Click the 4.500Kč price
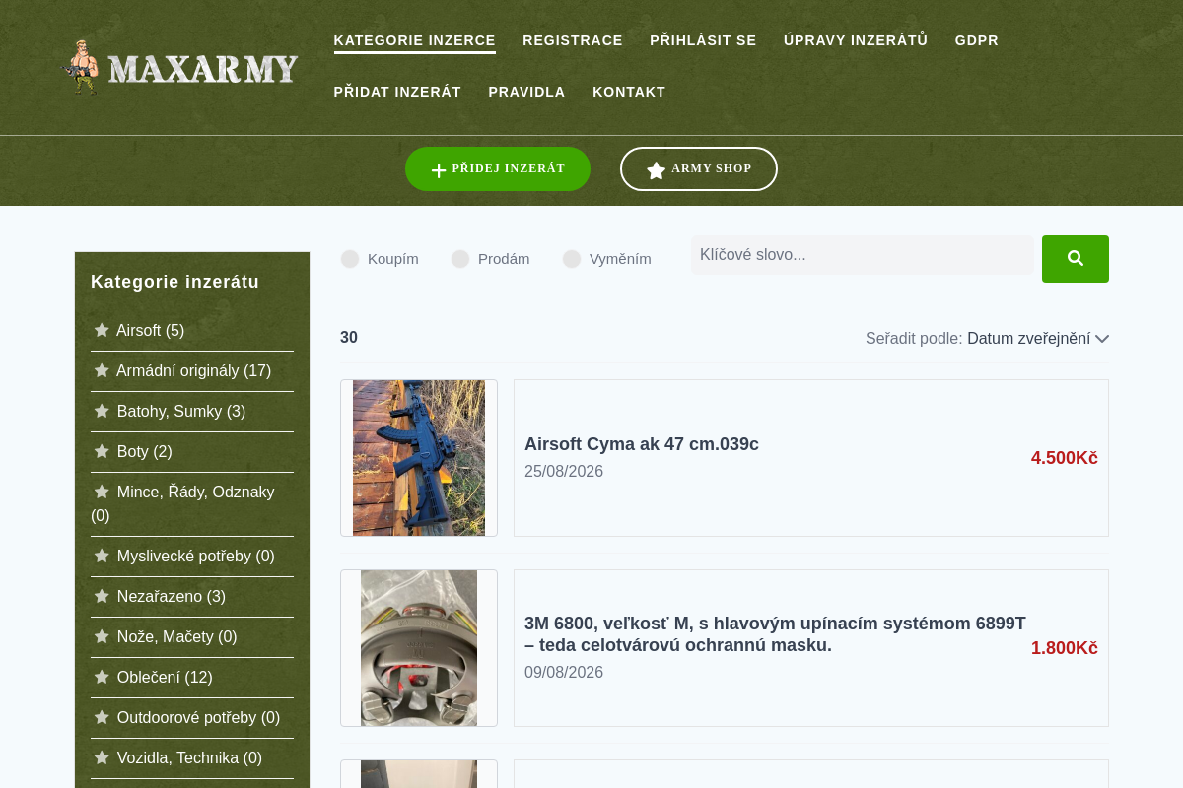 point(1065,458)
